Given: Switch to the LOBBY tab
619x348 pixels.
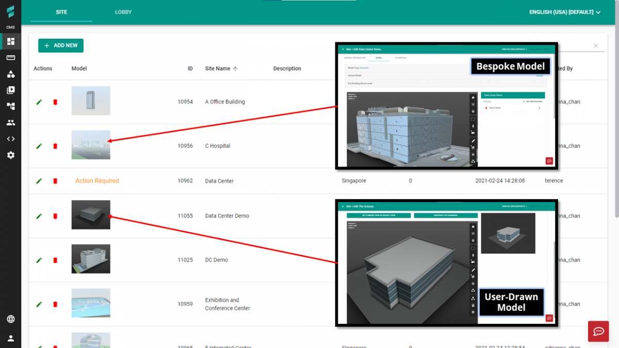Looking at the screenshot, I should coord(123,12).
